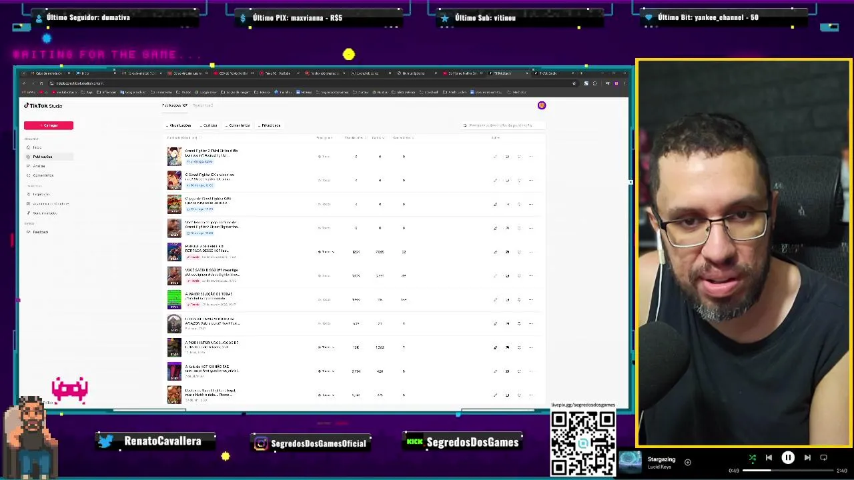854x480 pixels.
Task: Open green thumbnail of A MAIOR SELEÇÃO post
Action: point(174,300)
